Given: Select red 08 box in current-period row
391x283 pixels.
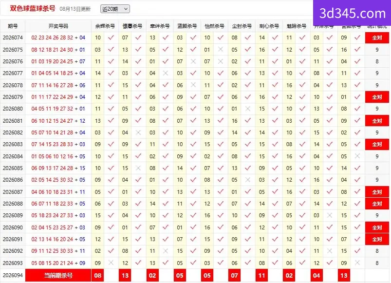Looking at the screenshot, I should [98, 275].
